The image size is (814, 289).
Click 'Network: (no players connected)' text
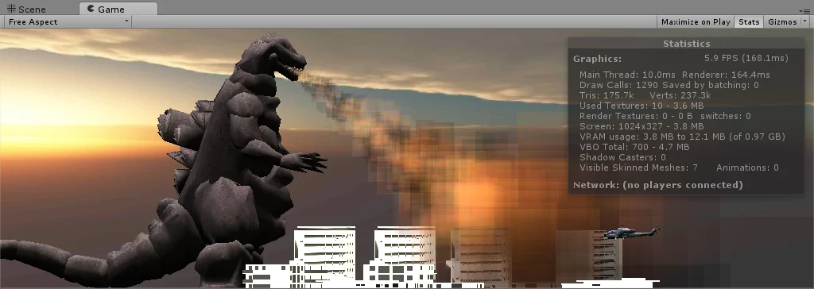pos(657,185)
